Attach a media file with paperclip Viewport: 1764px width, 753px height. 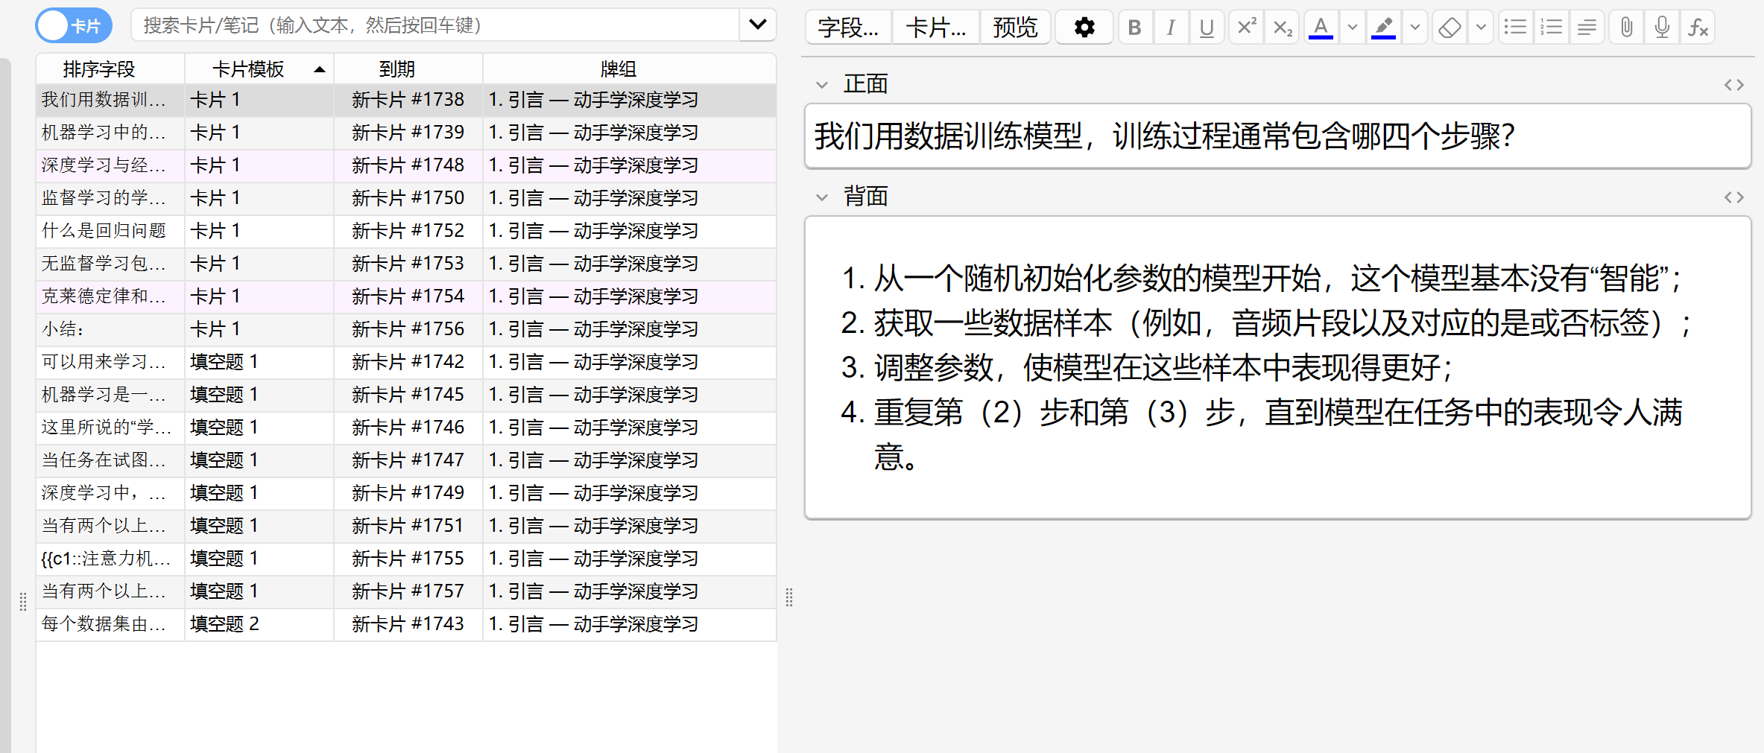pyautogui.click(x=1626, y=28)
